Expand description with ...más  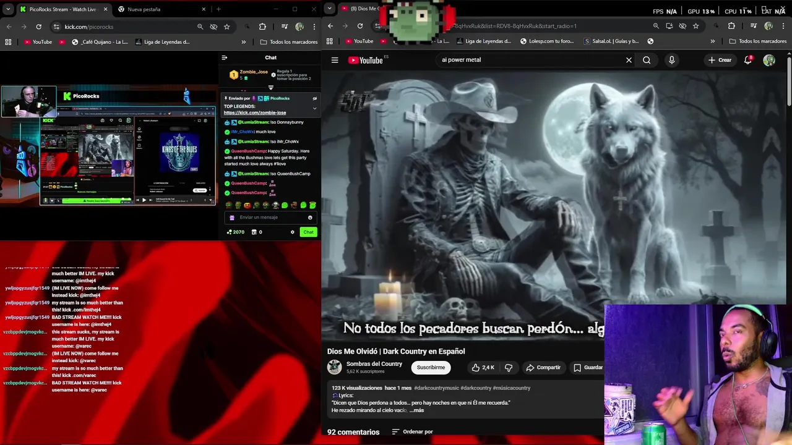point(418,410)
